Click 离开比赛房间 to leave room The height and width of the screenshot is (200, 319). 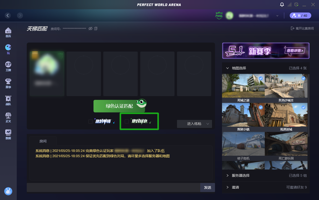(x=302, y=29)
